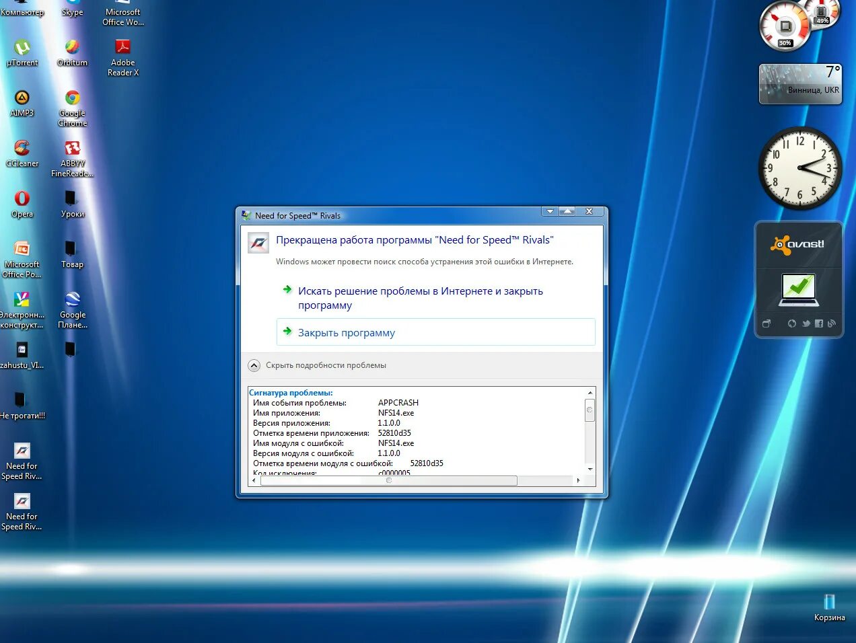Viewport: 856px width, 643px height.
Task: Click the details list scroll-down arrow
Action: 590,469
